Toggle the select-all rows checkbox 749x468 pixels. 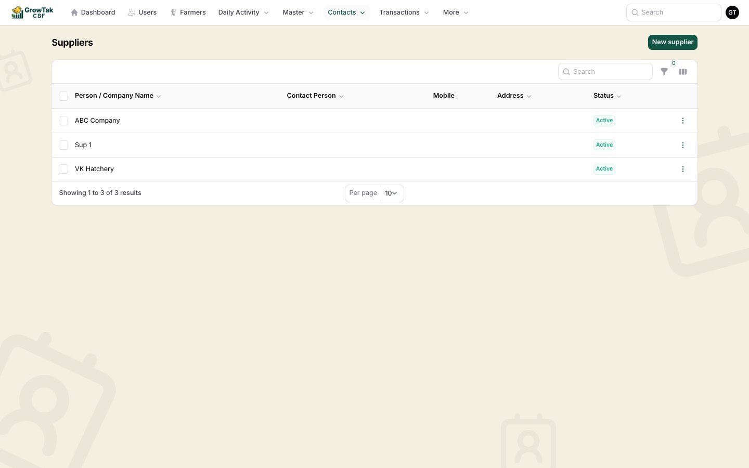[63, 96]
